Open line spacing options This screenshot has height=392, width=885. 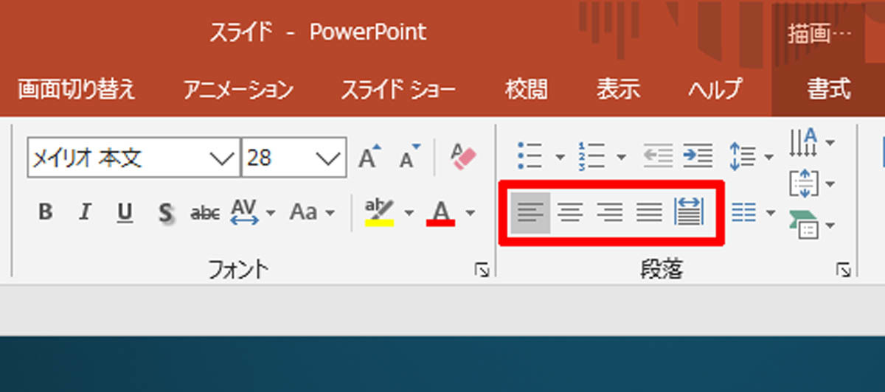pos(743,156)
